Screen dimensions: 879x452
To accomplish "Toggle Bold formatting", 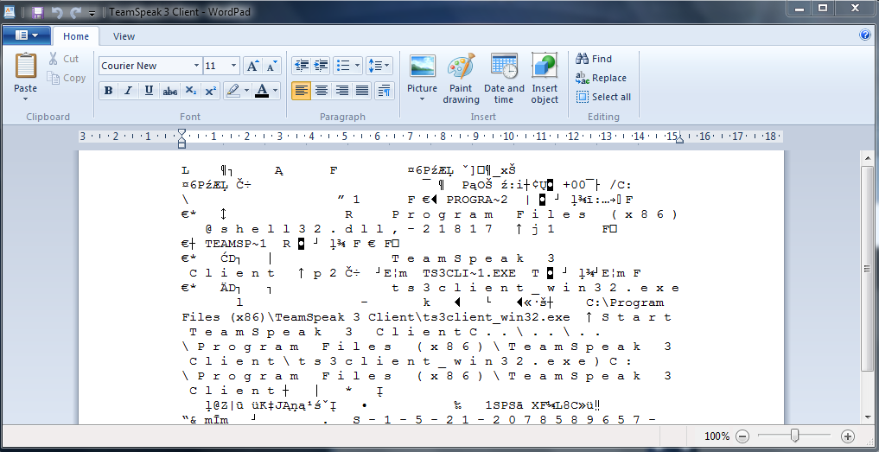I will click(x=109, y=91).
